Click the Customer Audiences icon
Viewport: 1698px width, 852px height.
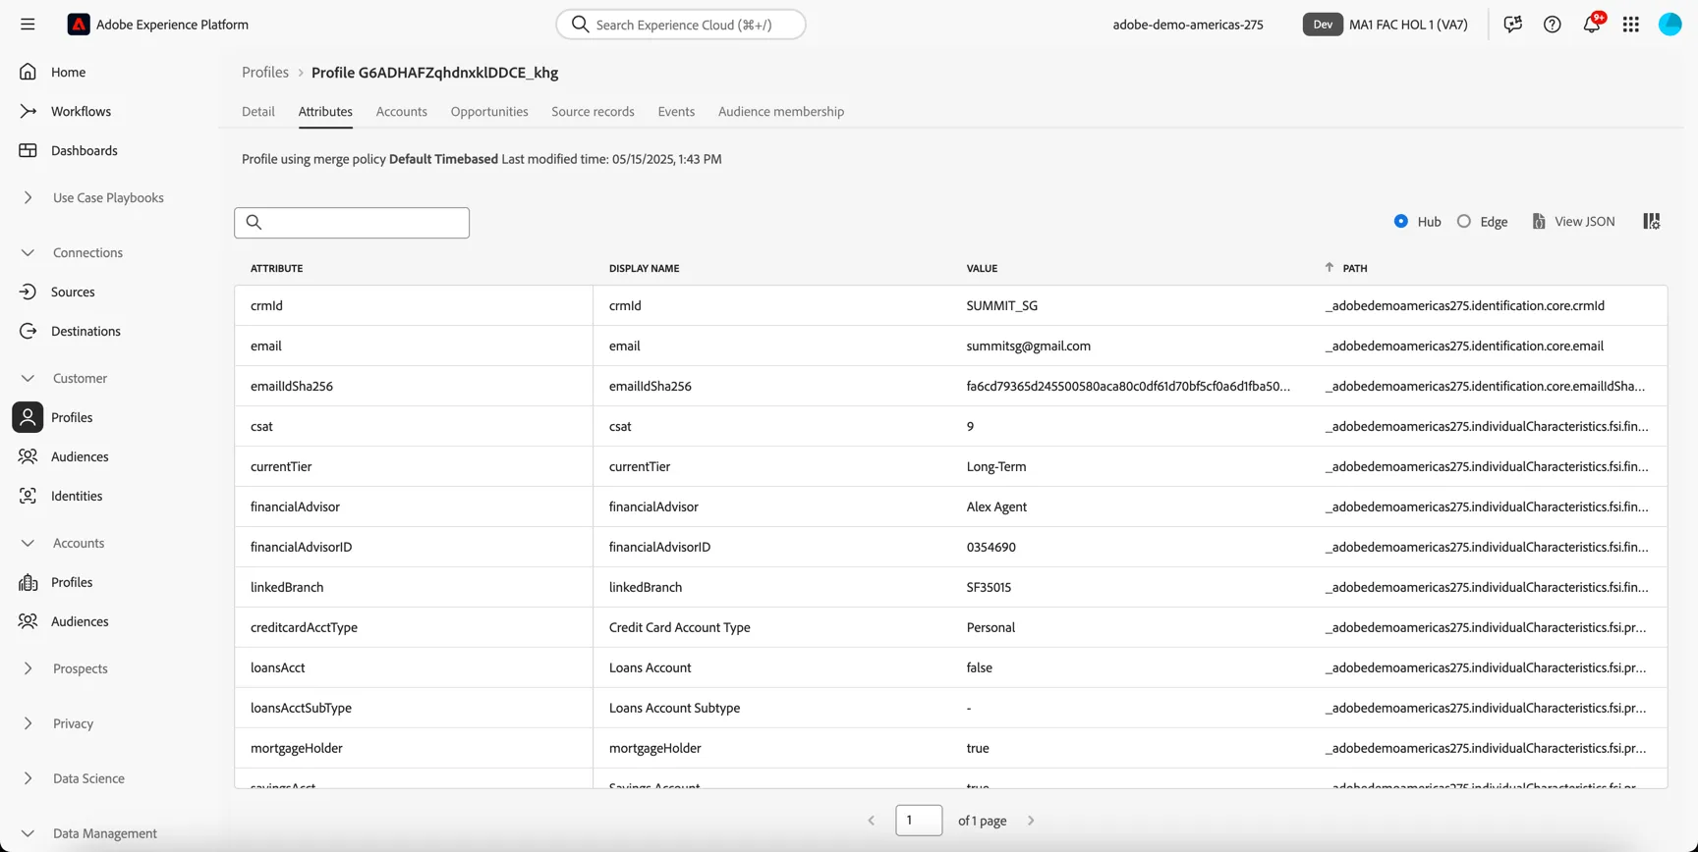pyautogui.click(x=28, y=456)
